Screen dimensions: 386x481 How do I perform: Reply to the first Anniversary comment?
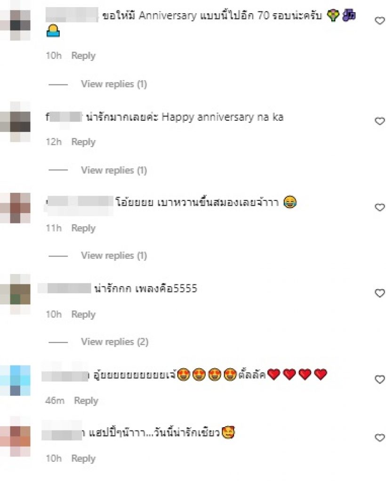coord(83,56)
